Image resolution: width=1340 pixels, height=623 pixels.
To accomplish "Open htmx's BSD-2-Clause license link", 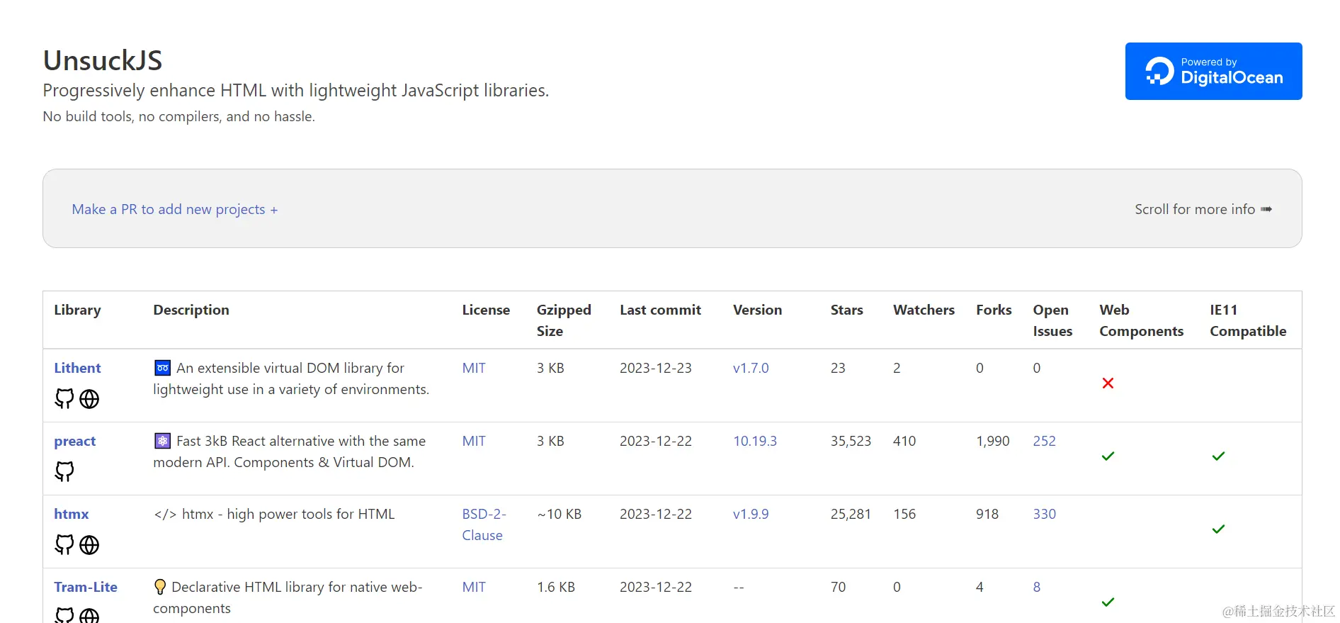I will [484, 524].
